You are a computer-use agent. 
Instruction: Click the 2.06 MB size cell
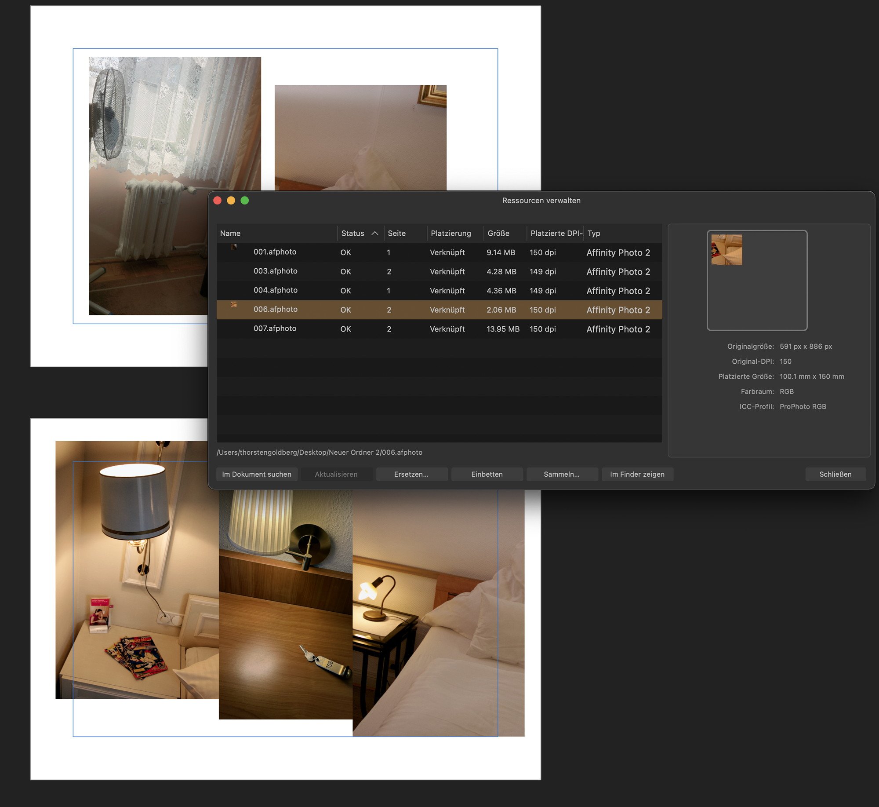(501, 310)
